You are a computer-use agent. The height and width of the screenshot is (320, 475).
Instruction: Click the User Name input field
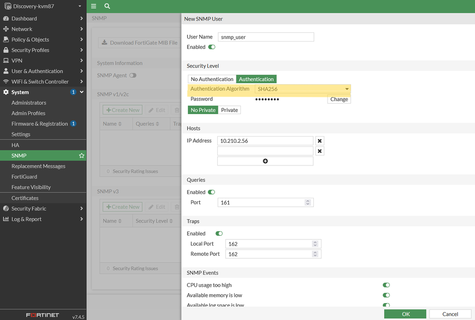tap(265, 37)
